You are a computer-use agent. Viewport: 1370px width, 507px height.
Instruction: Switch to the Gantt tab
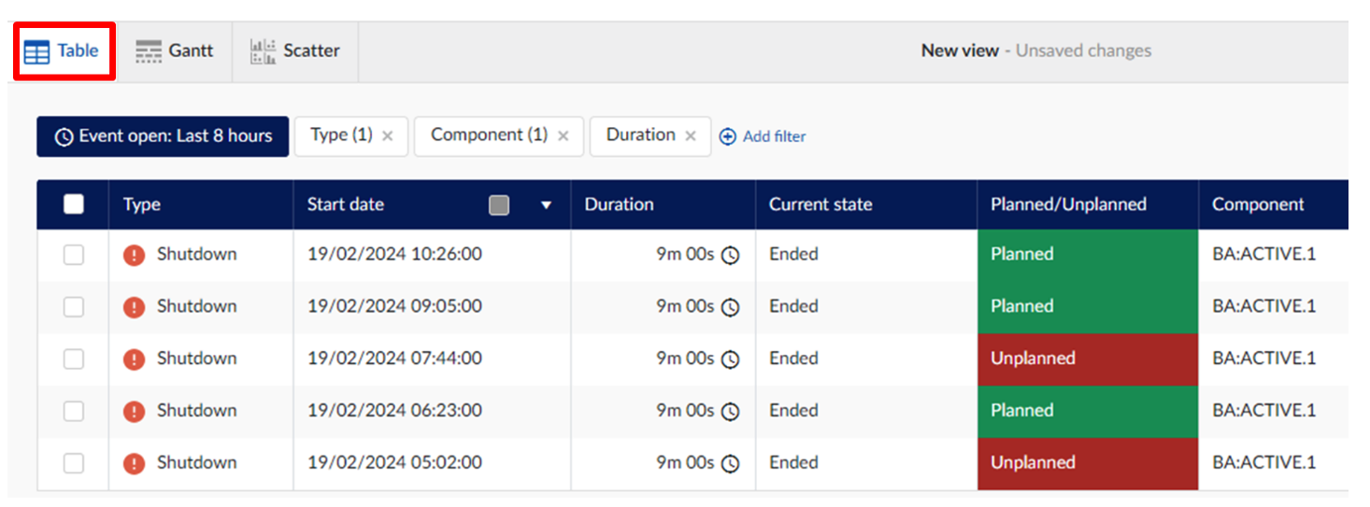(175, 51)
